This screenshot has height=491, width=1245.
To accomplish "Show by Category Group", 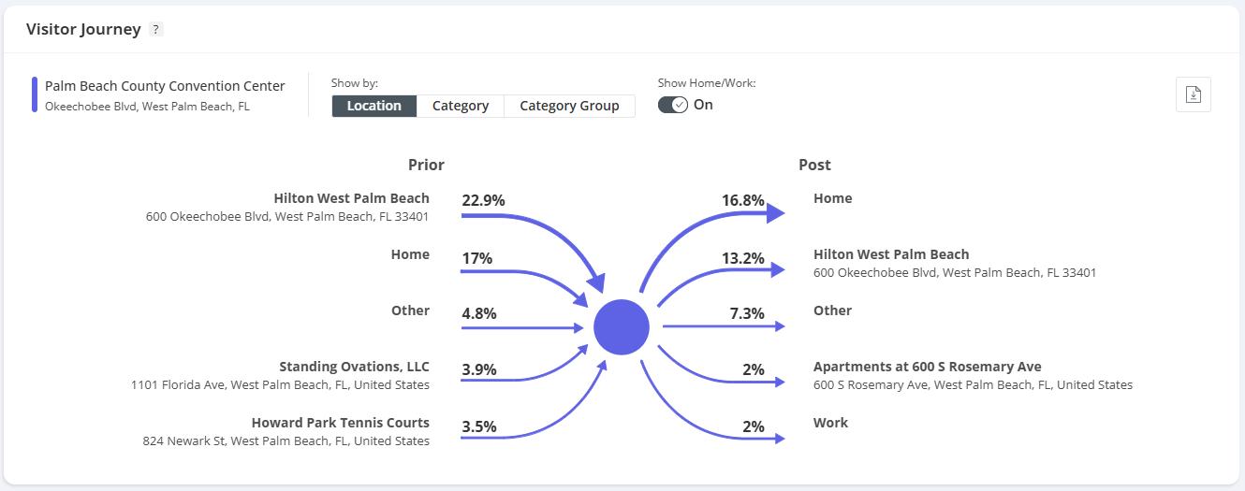I will point(569,106).
